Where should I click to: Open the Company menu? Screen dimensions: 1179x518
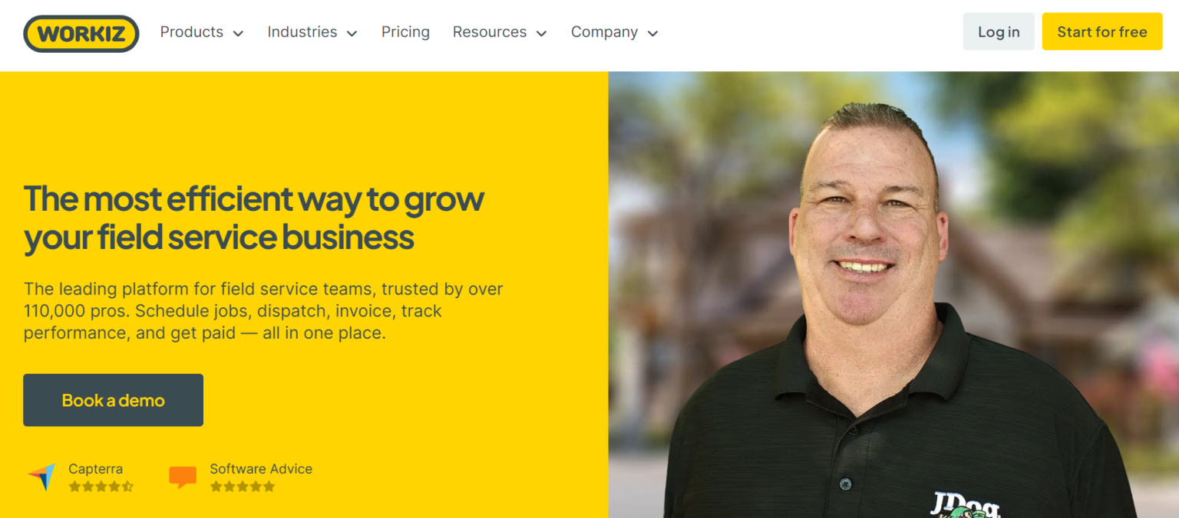[x=615, y=32]
